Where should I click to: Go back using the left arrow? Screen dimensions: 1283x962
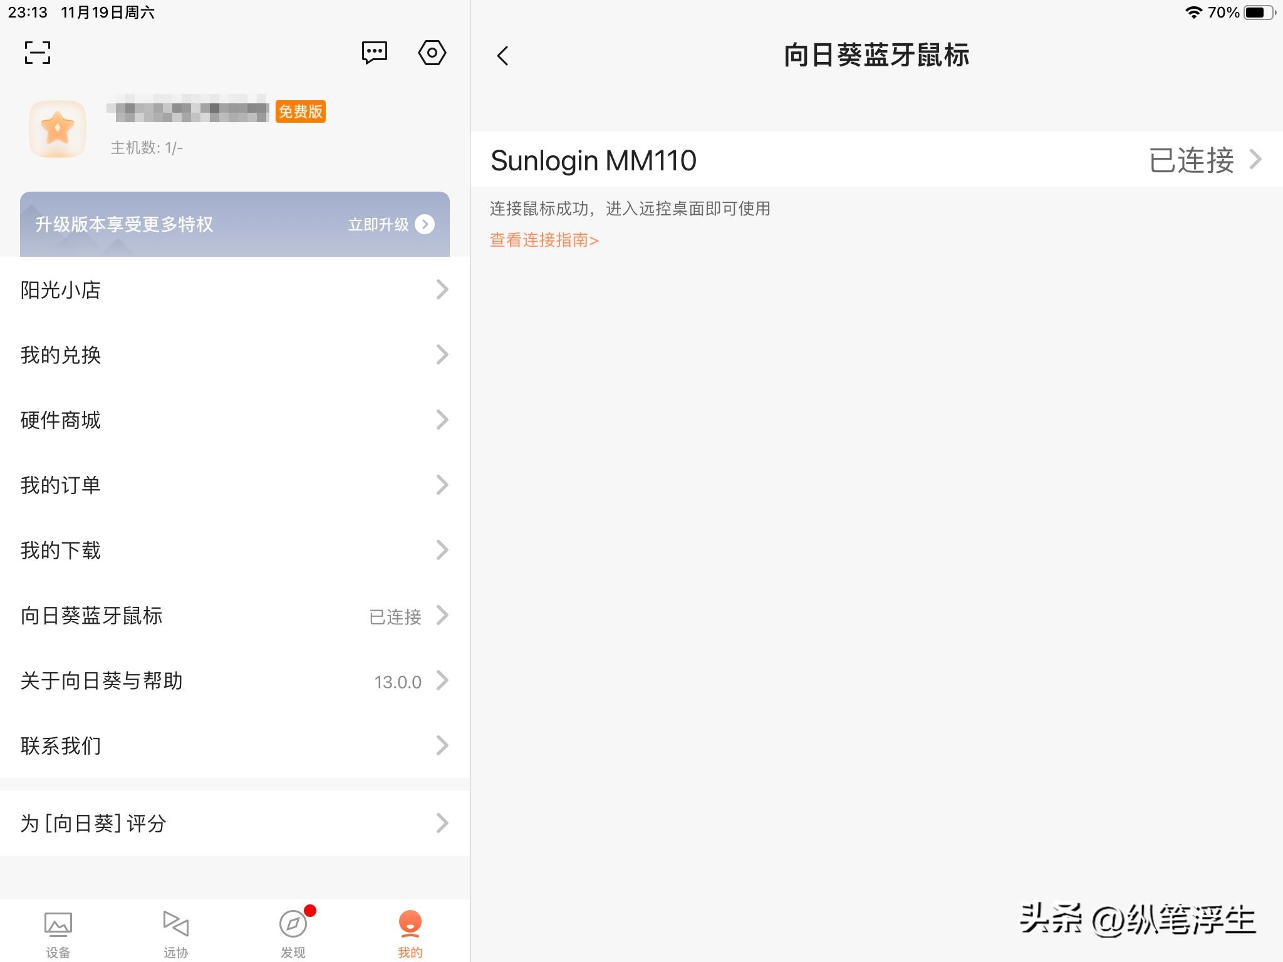[x=503, y=55]
